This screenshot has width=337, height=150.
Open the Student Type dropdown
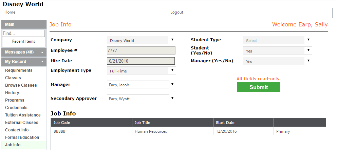click(x=278, y=40)
